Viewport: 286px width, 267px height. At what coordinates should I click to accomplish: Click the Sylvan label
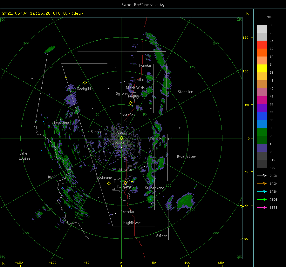pos(122,94)
